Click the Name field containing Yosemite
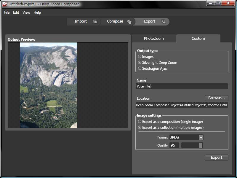 [182, 86]
